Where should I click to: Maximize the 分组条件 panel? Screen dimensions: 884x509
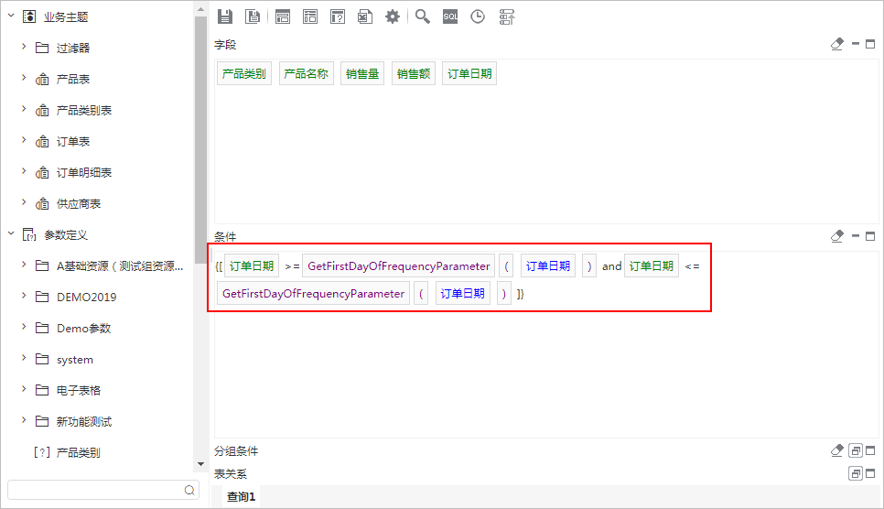[870, 450]
